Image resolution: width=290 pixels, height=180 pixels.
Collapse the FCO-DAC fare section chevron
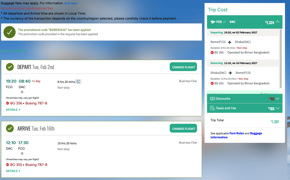[x=277, y=22]
